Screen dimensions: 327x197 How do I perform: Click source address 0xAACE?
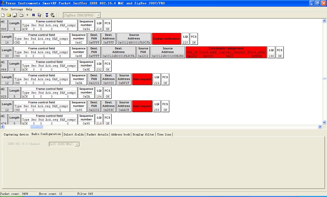[x=124, y=110]
